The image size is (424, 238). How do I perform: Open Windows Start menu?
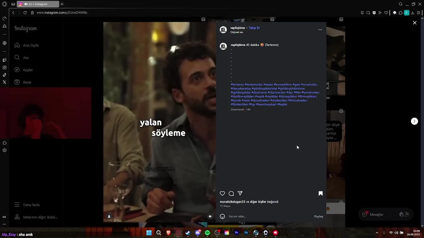tap(149, 233)
